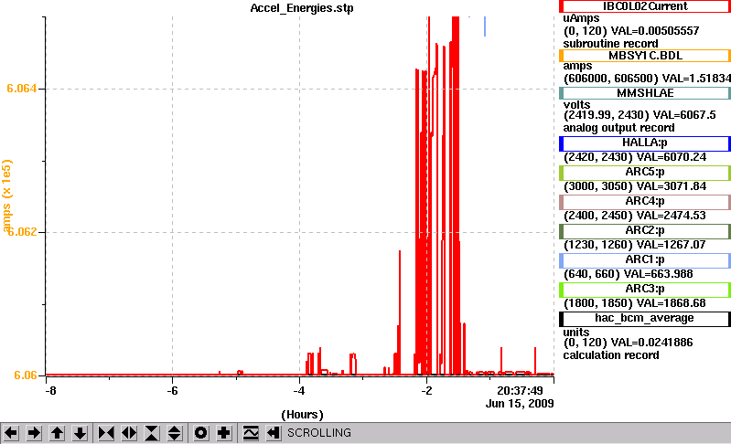Click the VAL=0.00505557 readout

click(x=654, y=31)
